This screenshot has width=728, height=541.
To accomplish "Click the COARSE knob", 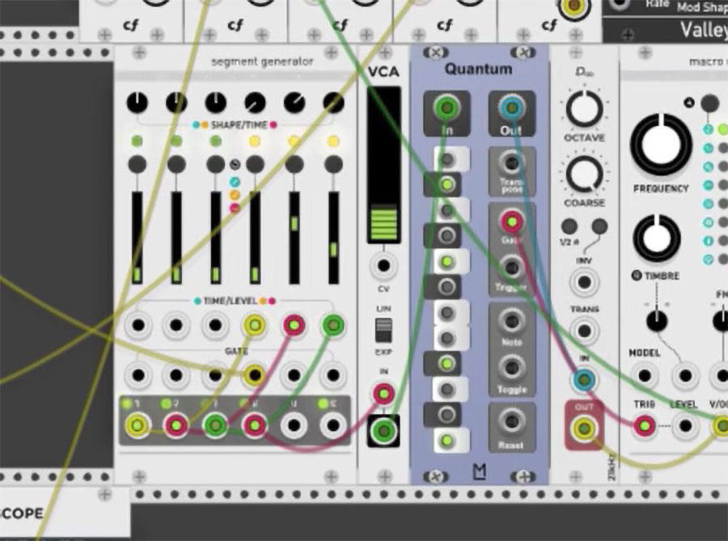I will pyautogui.click(x=584, y=174).
